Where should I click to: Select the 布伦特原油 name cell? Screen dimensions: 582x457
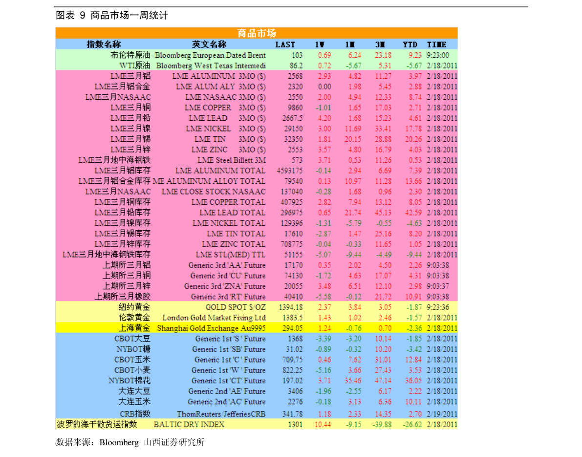tap(130, 55)
